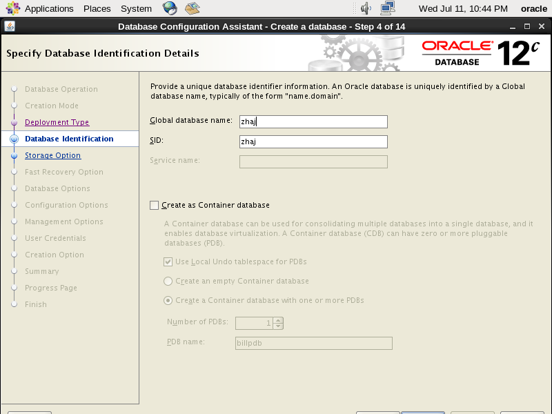Screen dimensions: 552x414
Task: Click the Database Identification step bullet
Action: point(14,139)
